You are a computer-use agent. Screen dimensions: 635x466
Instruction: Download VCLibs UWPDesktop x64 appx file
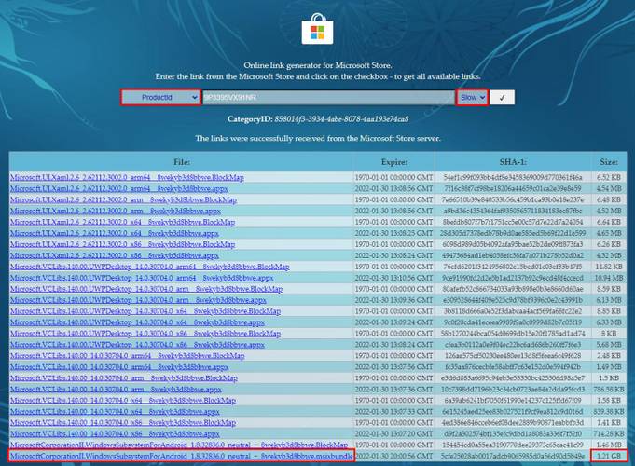[x=137, y=322]
